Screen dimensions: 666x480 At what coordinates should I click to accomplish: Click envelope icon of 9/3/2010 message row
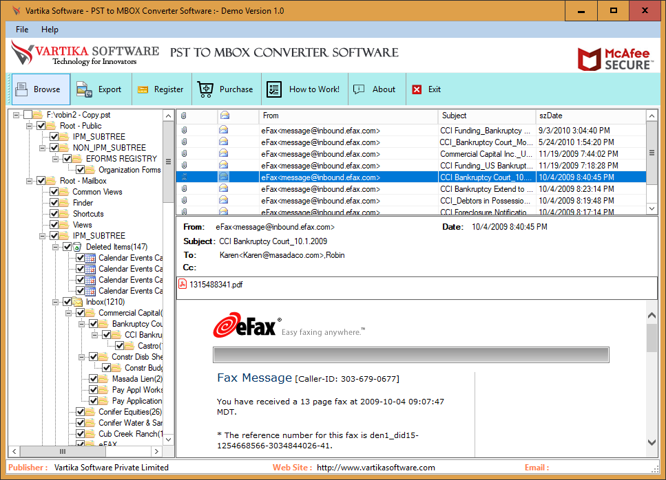(223, 130)
